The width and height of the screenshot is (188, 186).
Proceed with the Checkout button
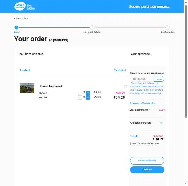point(147,170)
